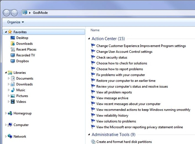The width and height of the screenshot is (195, 144).
Task: Collapse the Action Center group
Action: (x=89, y=39)
